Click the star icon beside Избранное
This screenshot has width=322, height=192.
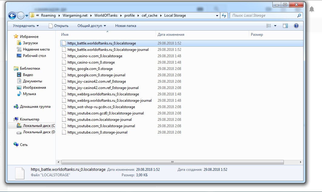(16, 36)
